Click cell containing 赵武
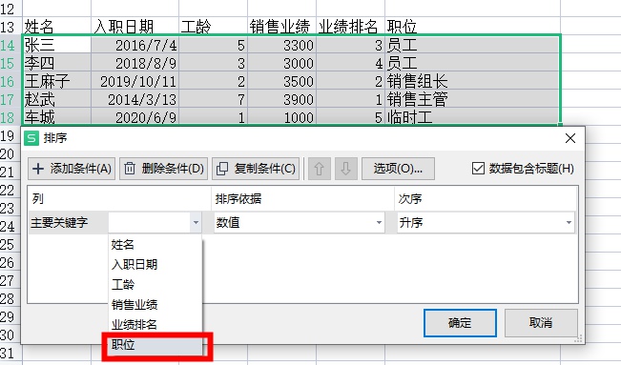This screenshot has width=621, height=365. pos(56,99)
